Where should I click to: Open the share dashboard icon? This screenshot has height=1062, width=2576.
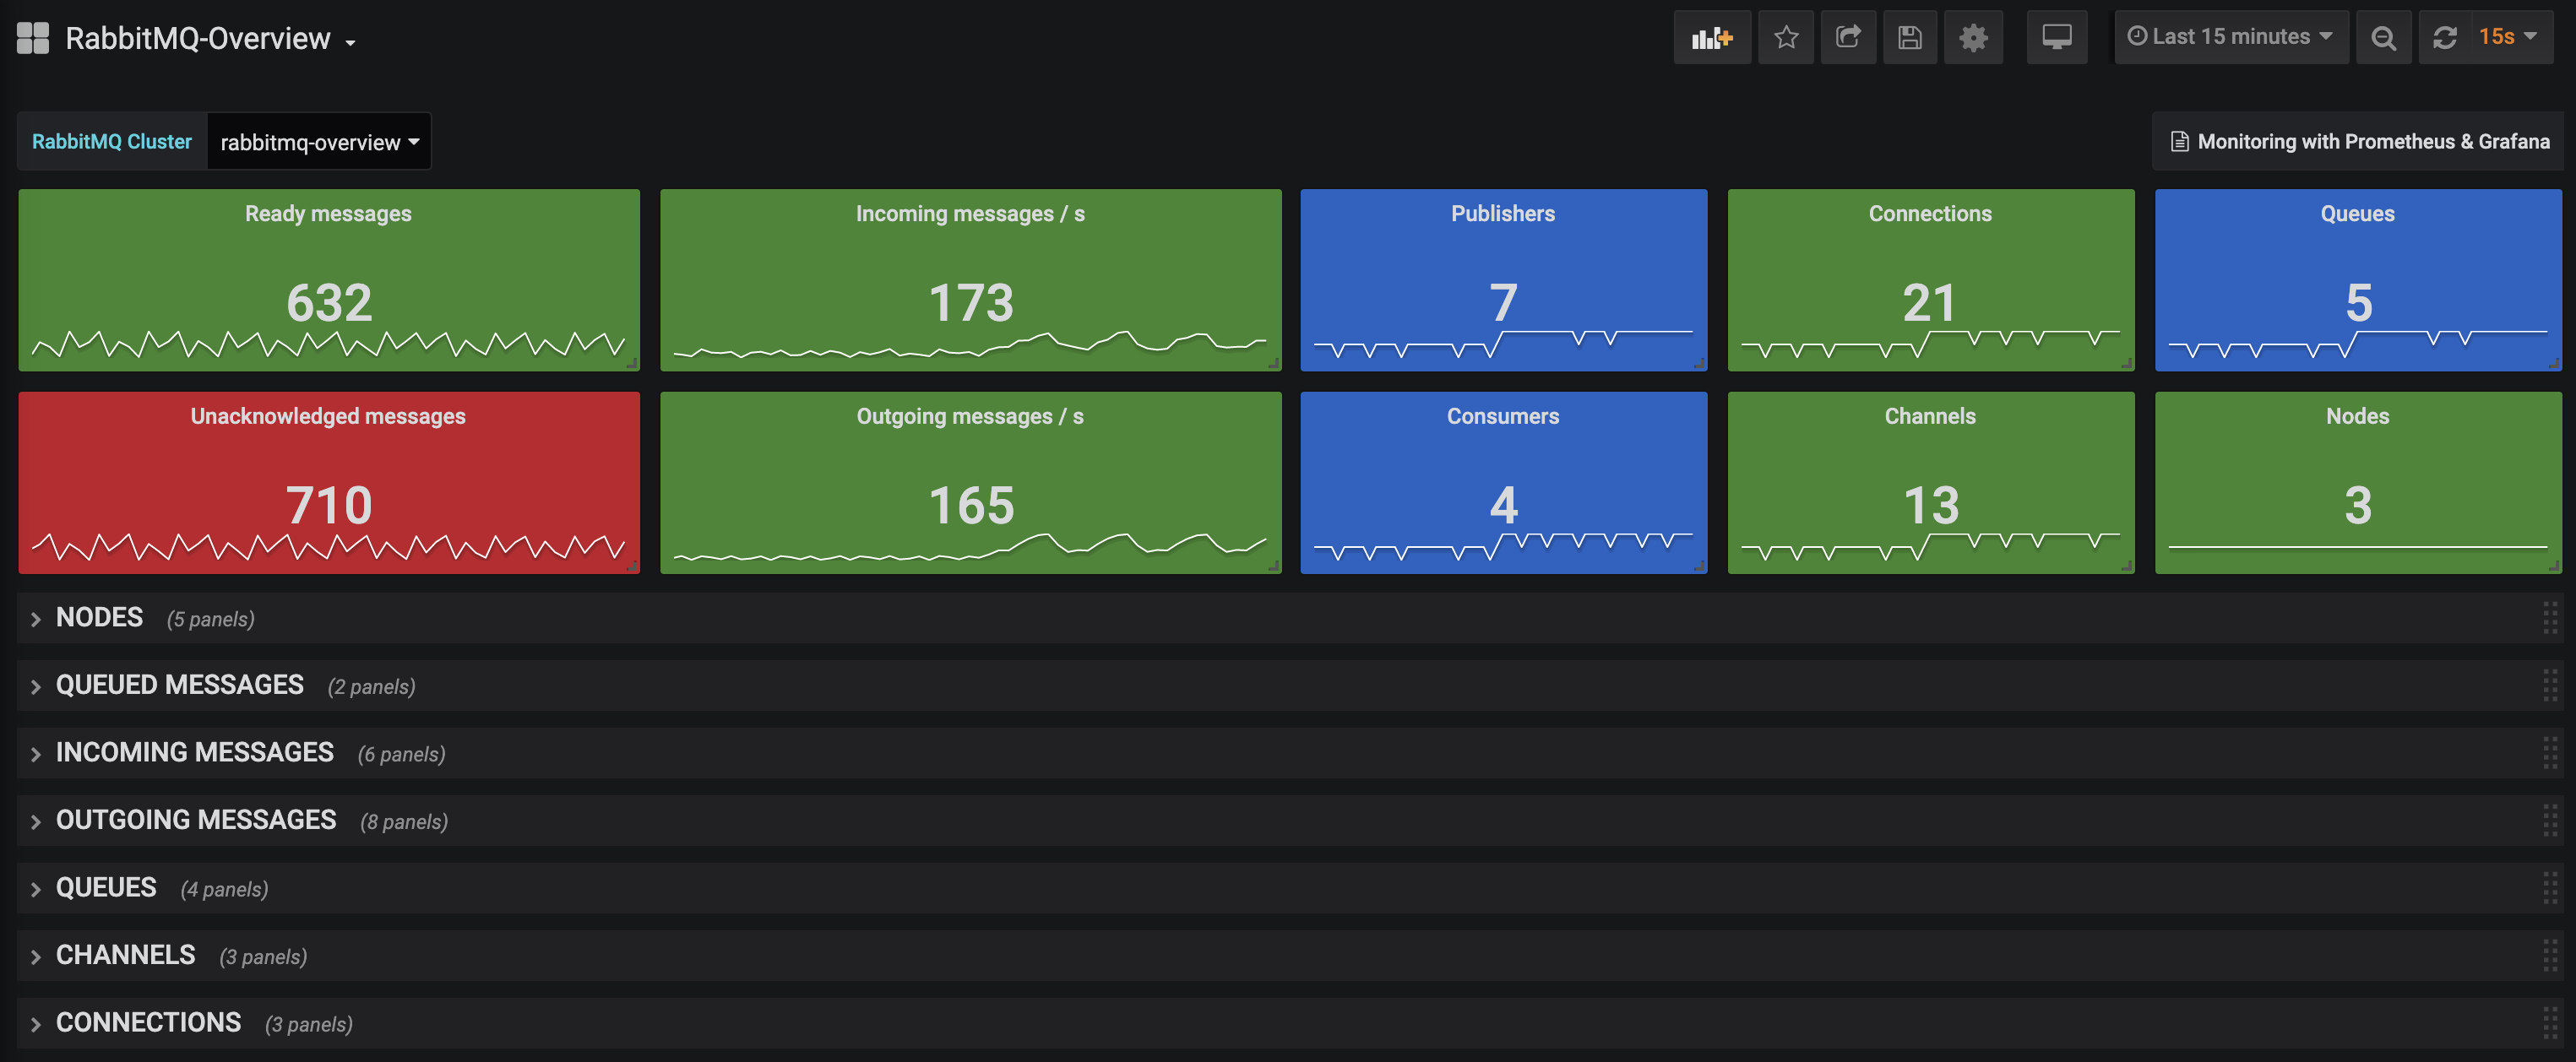1847,38
